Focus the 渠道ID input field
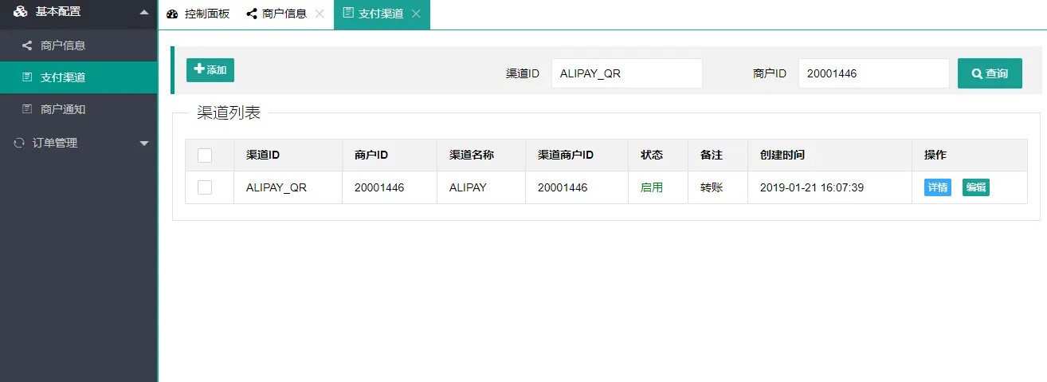1047x382 pixels. [x=627, y=73]
